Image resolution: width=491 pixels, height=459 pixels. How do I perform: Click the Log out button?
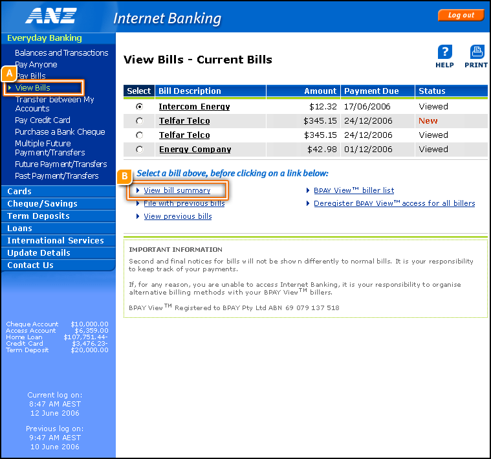pos(461,15)
